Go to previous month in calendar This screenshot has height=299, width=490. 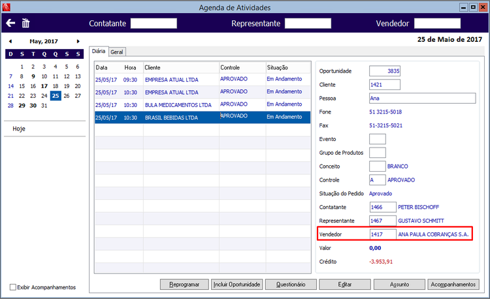(x=10, y=41)
